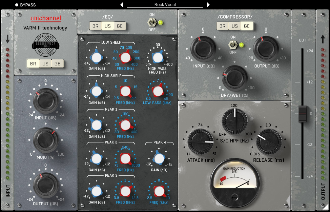Go to next preset with right arrow
Screen dimensions: 330x212
click(208, 5)
